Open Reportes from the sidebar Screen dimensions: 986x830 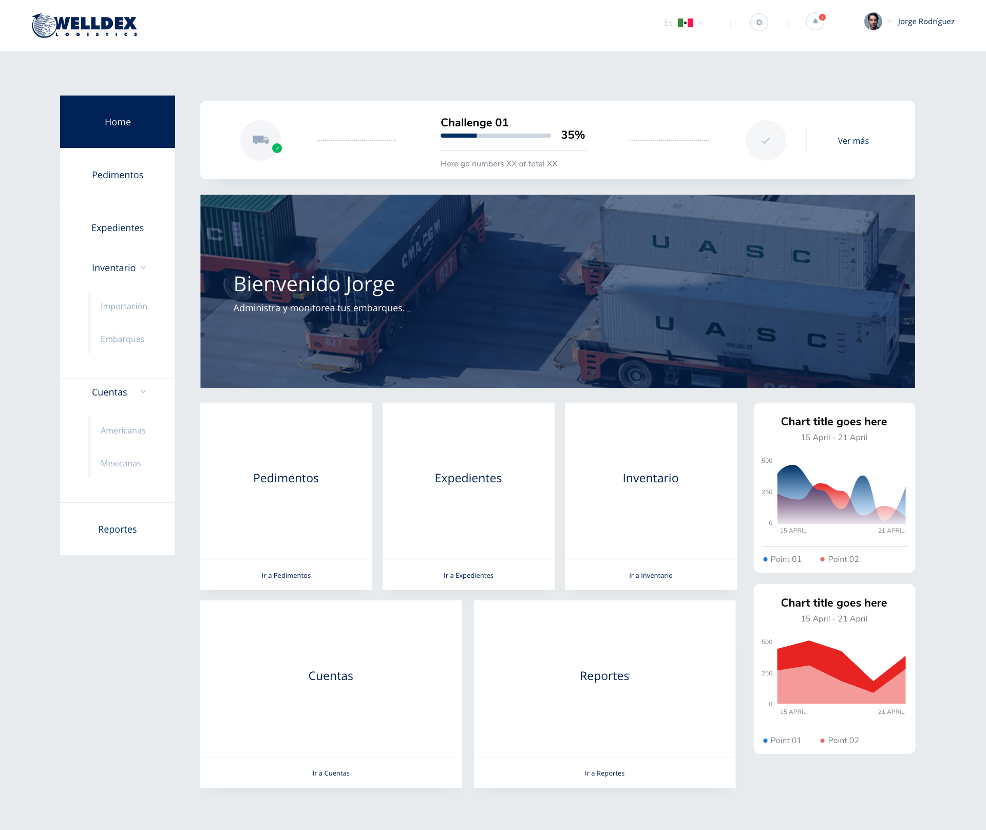tap(118, 529)
